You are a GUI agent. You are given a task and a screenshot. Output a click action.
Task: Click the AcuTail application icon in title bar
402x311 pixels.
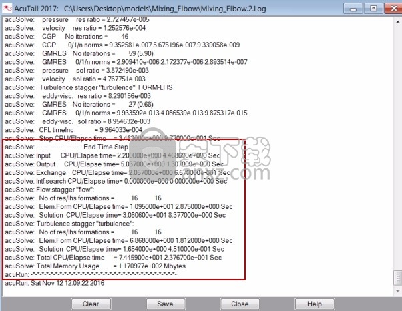coord(7,9)
